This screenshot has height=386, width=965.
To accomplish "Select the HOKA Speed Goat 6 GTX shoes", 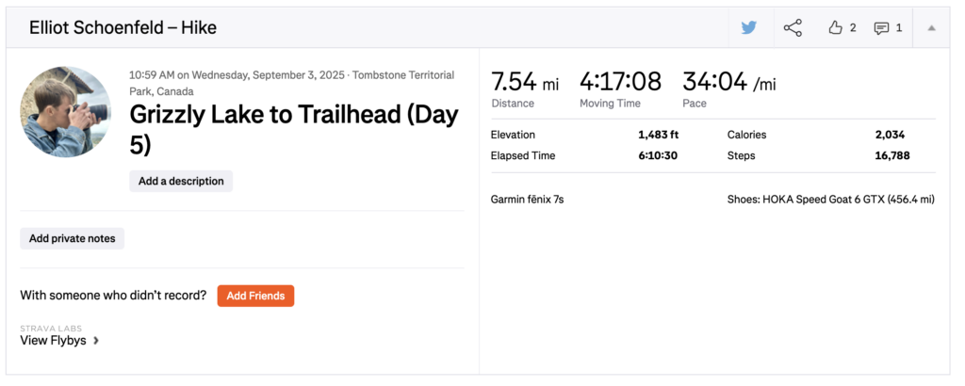I will click(830, 199).
